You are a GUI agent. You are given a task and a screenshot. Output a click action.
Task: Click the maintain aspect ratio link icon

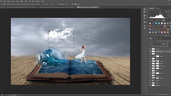28,4
